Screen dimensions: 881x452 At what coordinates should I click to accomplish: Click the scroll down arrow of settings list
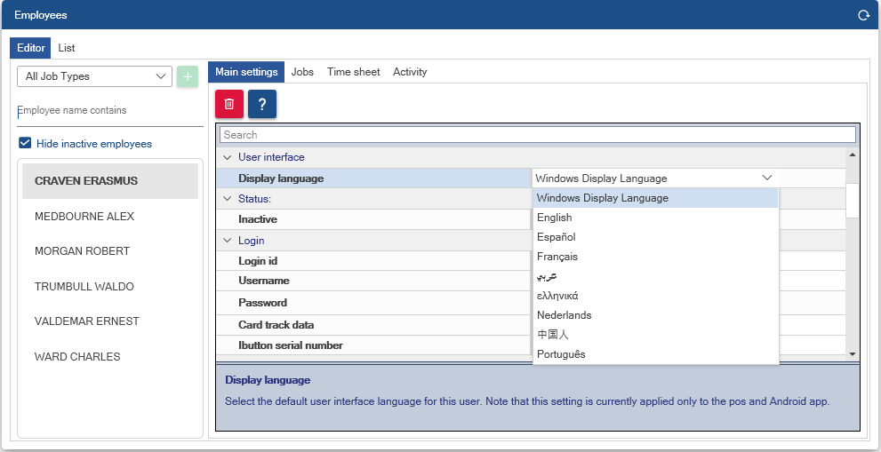853,353
